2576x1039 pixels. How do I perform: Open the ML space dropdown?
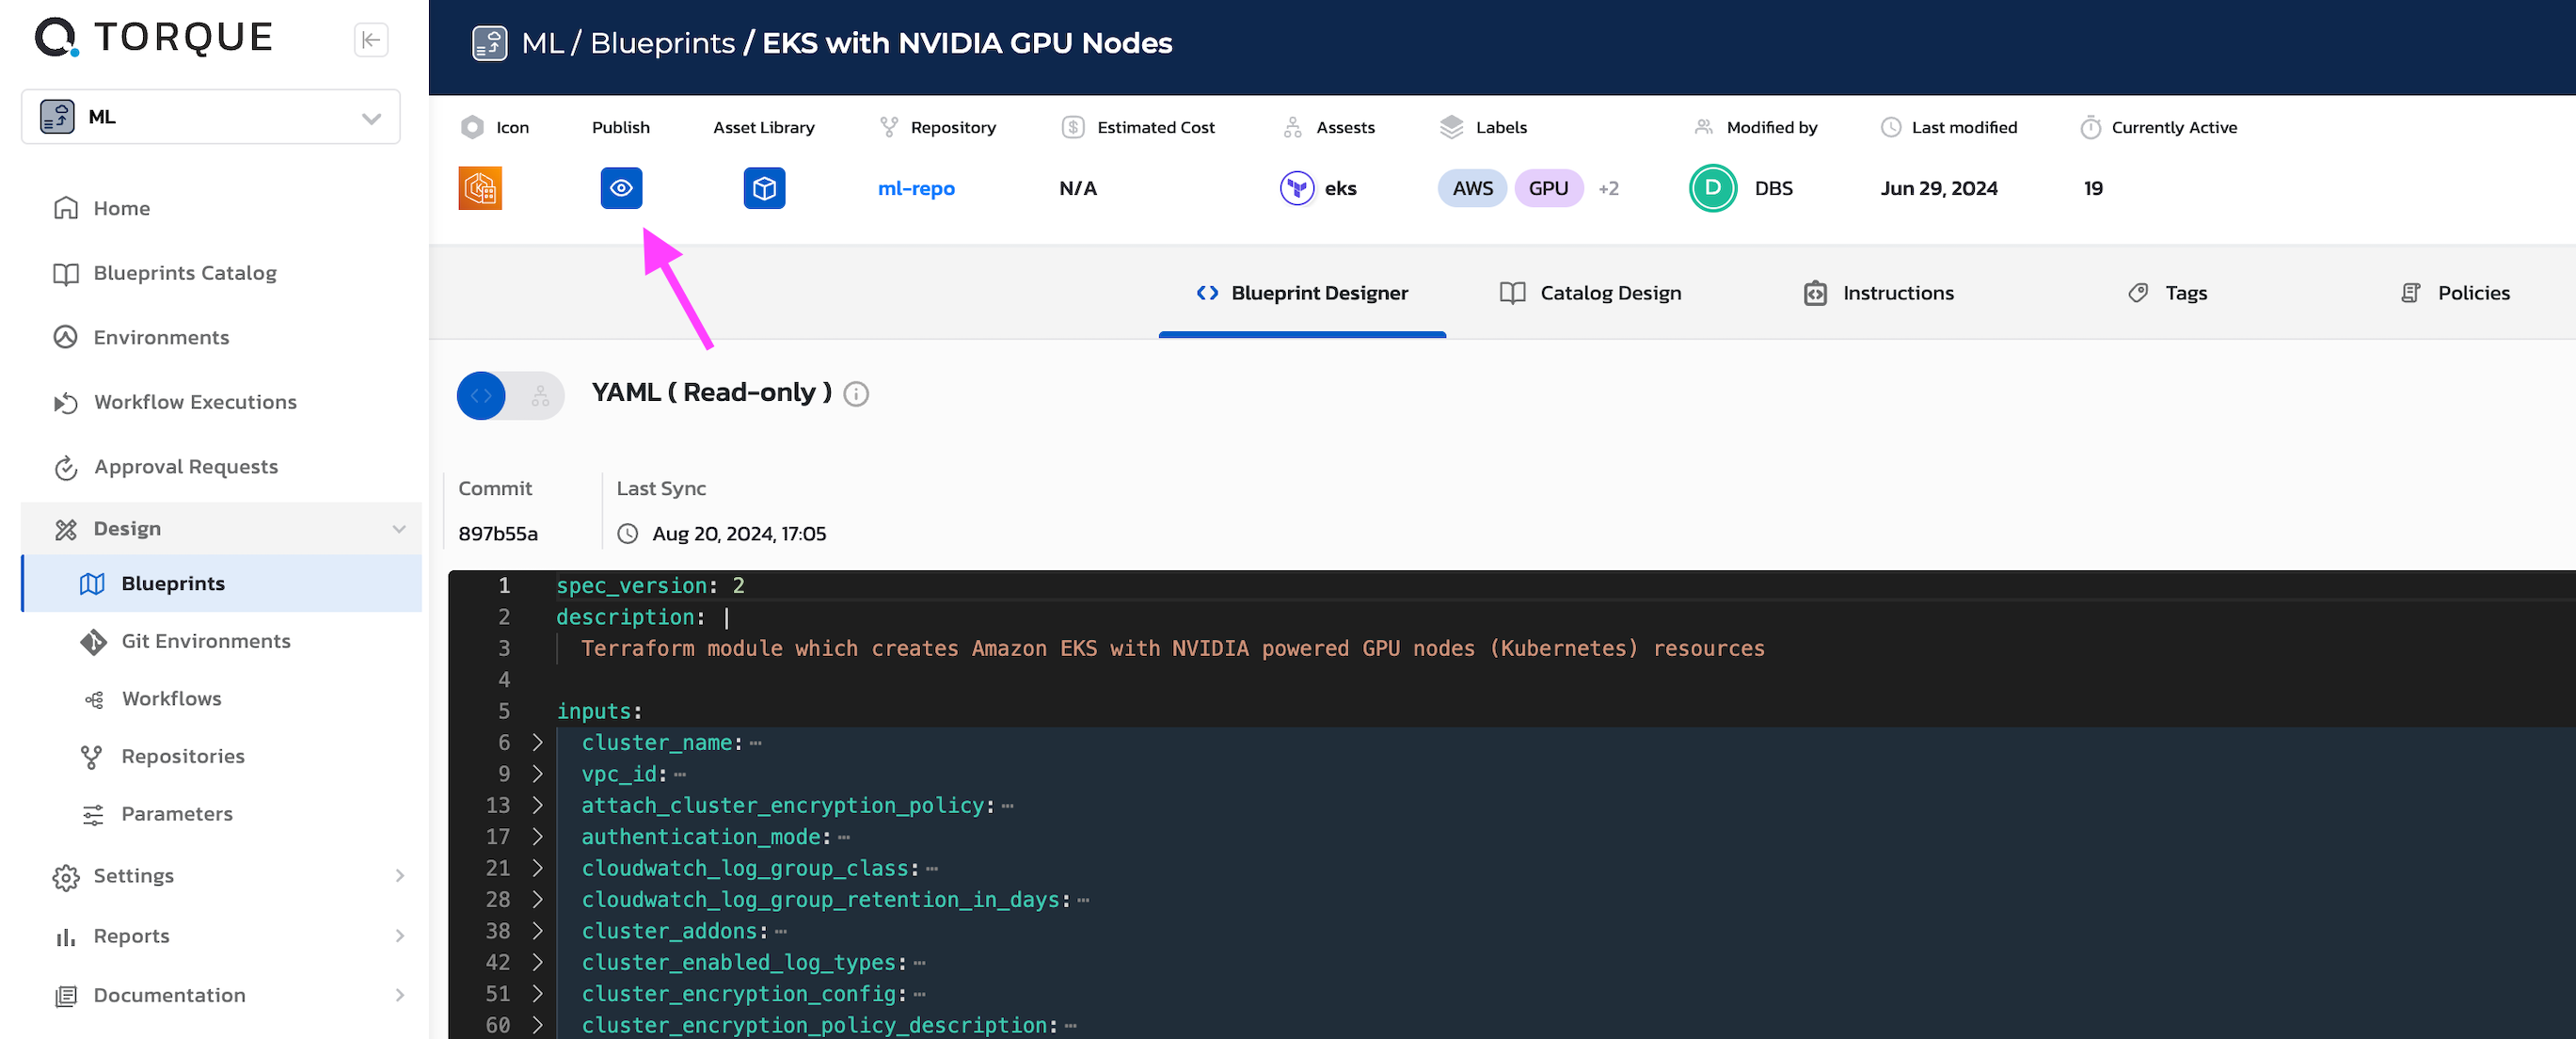click(210, 117)
